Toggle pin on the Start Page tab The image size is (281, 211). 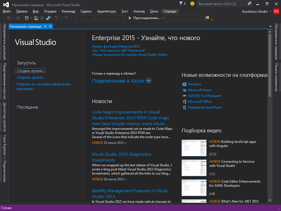point(45,26)
